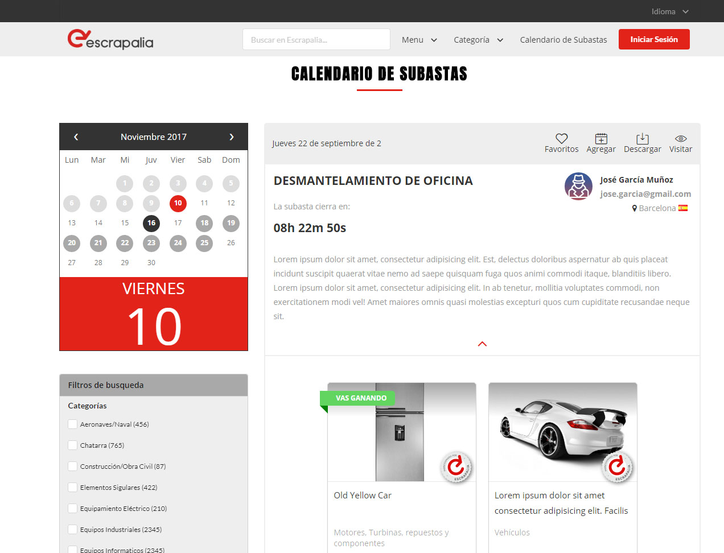Go to next month arrow
Viewport: 724px width, 553px height.
(x=232, y=137)
